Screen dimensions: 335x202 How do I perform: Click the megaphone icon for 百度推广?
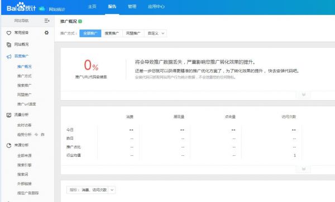click(x=9, y=57)
